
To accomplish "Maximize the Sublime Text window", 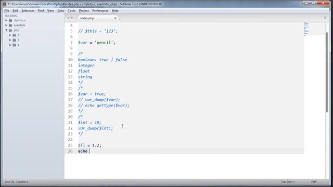I will pyautogui.click(x=313, y=3).
